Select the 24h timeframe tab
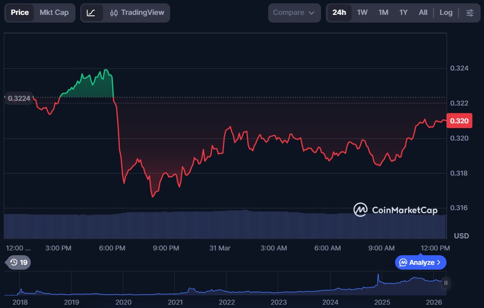The width and height of the screenshot is (484, 308). 339,12
